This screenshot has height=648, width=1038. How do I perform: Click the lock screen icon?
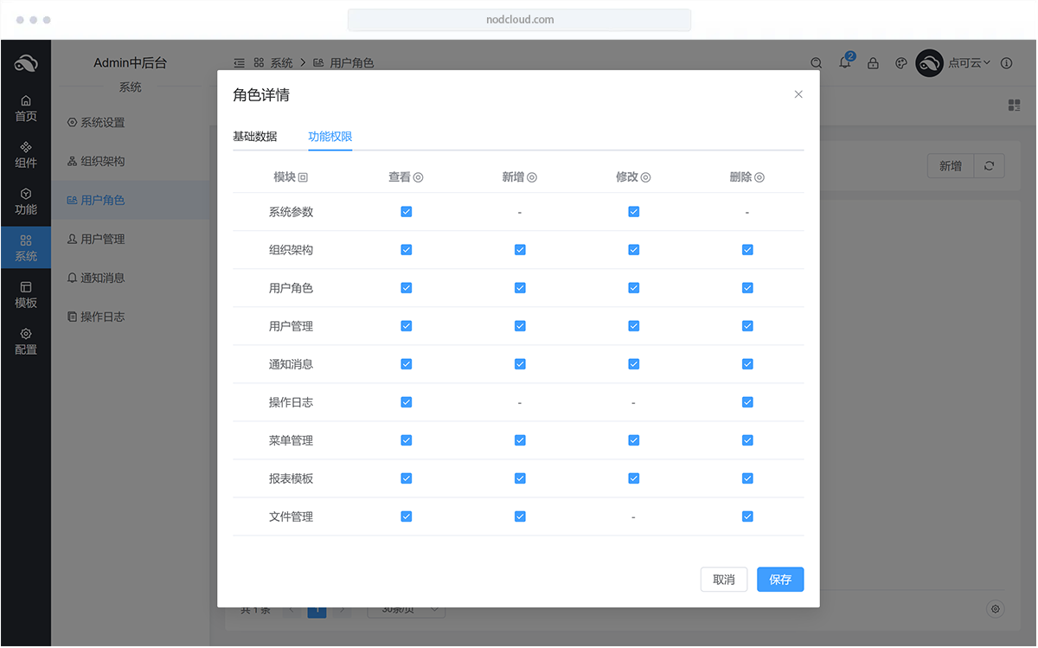pos(873,63)
